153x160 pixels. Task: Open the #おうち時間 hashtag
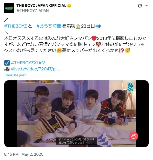coord(49,26)
